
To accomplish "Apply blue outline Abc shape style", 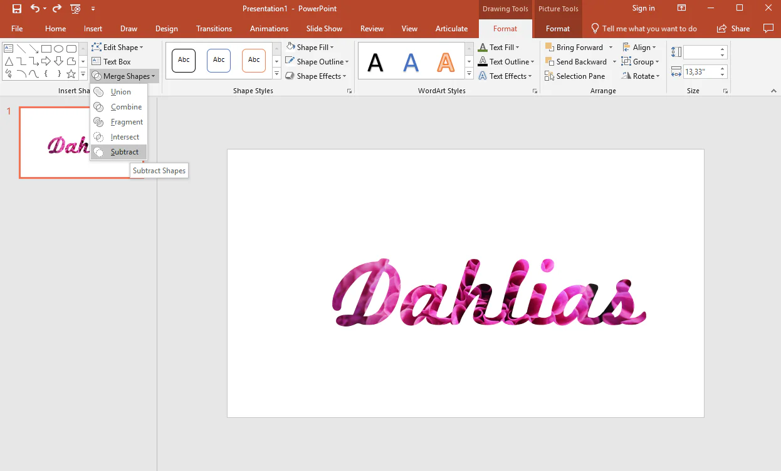I will pyautogui.click(x=219, y=61).
